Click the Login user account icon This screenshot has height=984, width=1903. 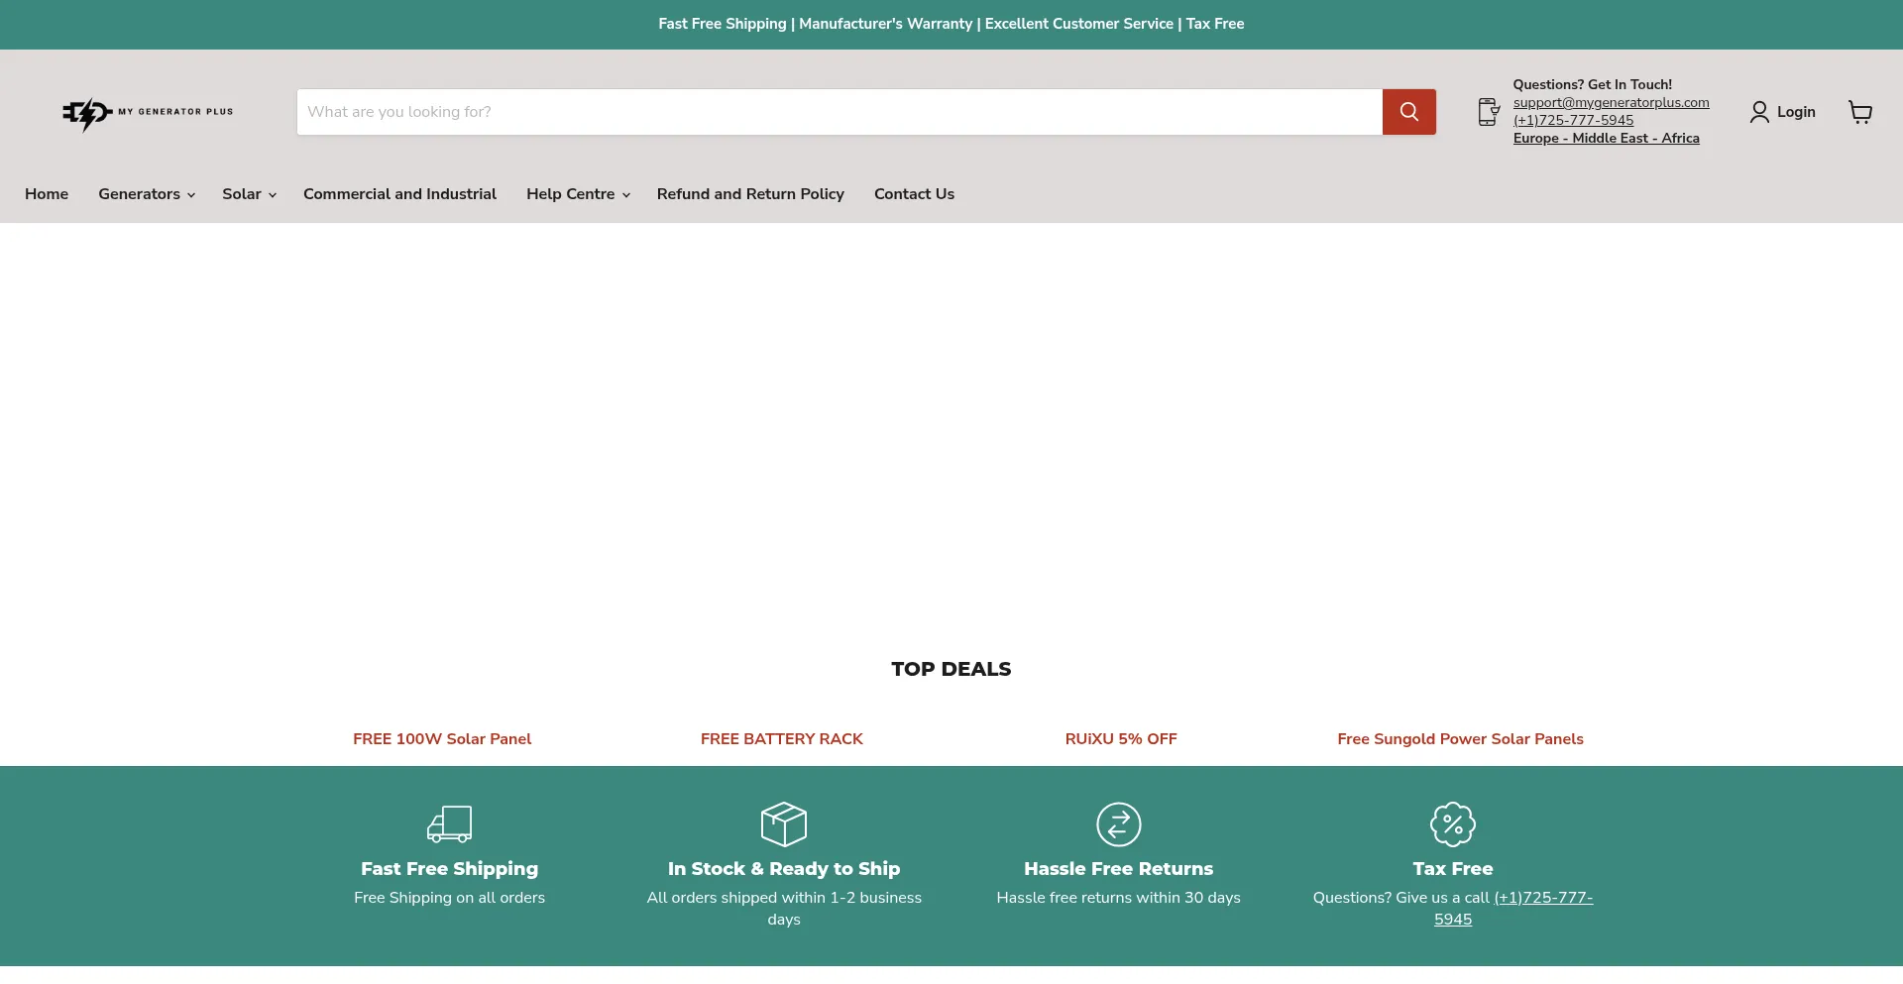1759,112
